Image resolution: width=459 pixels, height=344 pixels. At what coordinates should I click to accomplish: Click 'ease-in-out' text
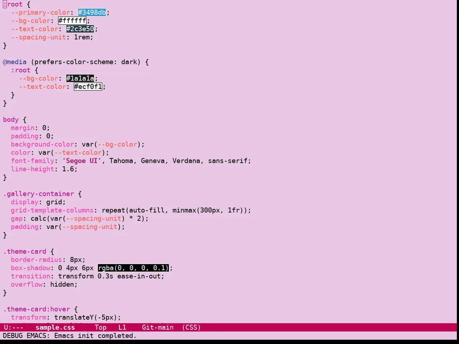click(139, 276)
